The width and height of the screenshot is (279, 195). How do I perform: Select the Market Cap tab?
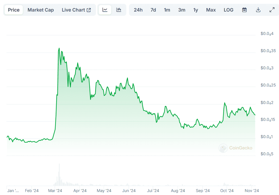point(41,10)
